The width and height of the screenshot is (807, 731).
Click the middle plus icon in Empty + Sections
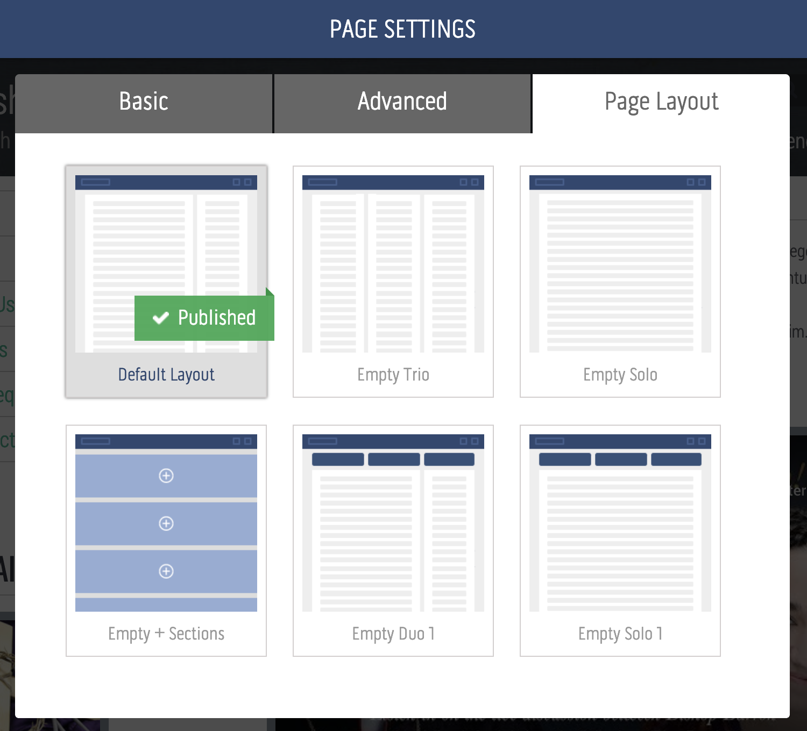point(166,524)
